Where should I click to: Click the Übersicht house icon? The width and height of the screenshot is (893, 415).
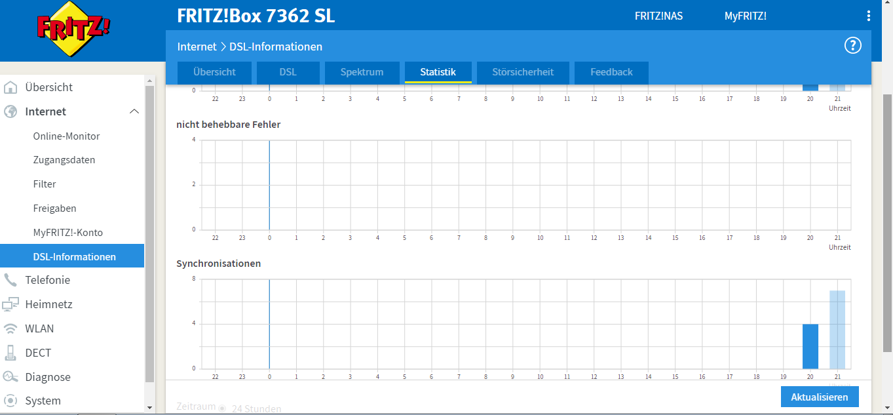pos(10,87)
